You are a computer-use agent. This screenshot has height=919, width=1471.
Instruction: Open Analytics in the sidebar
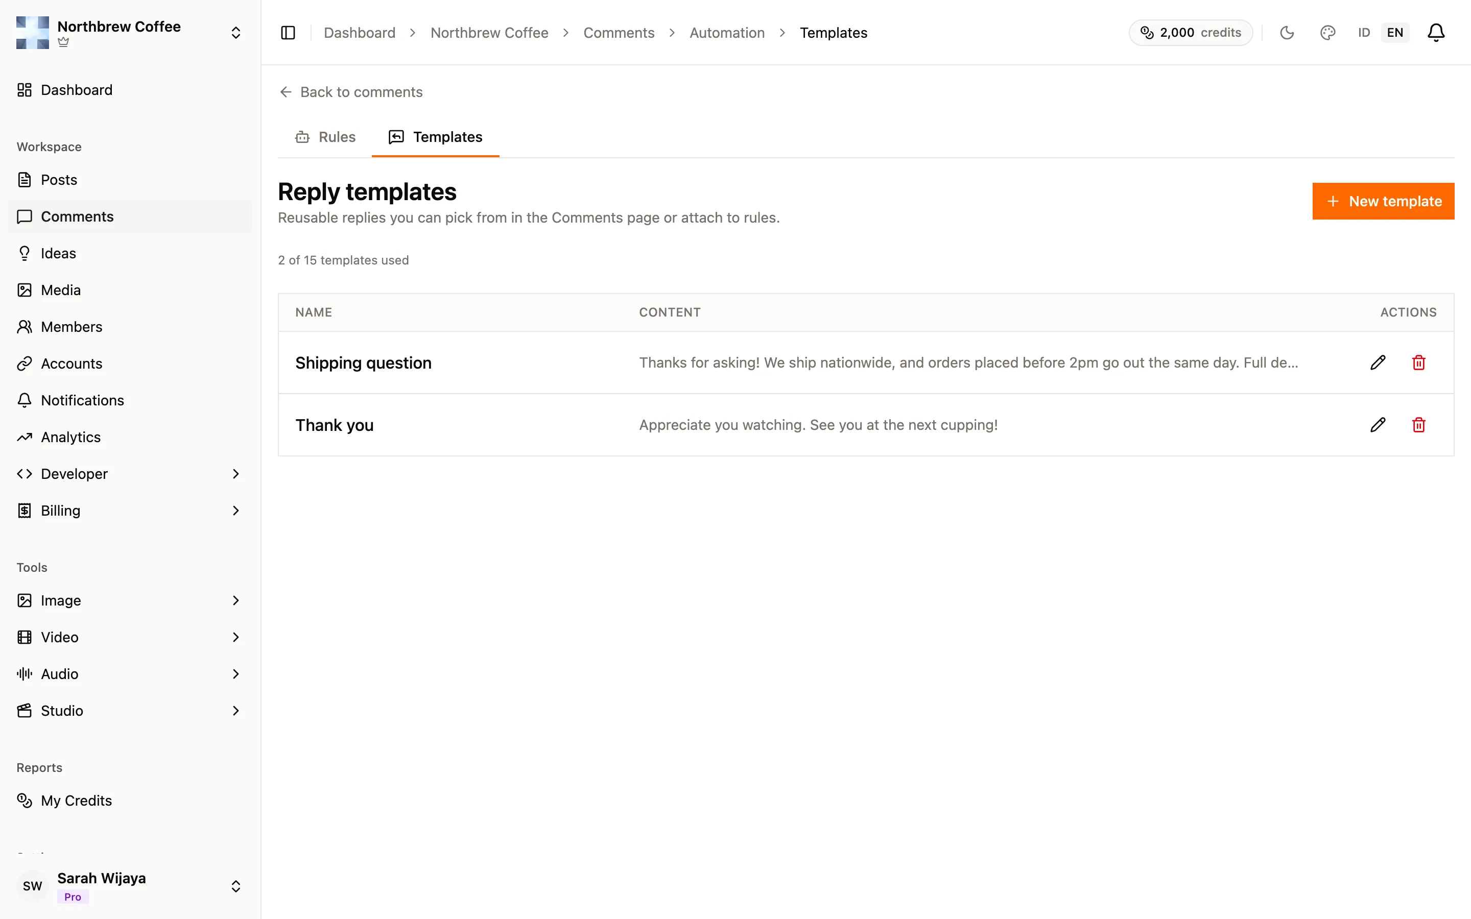[x=130, y=437]
